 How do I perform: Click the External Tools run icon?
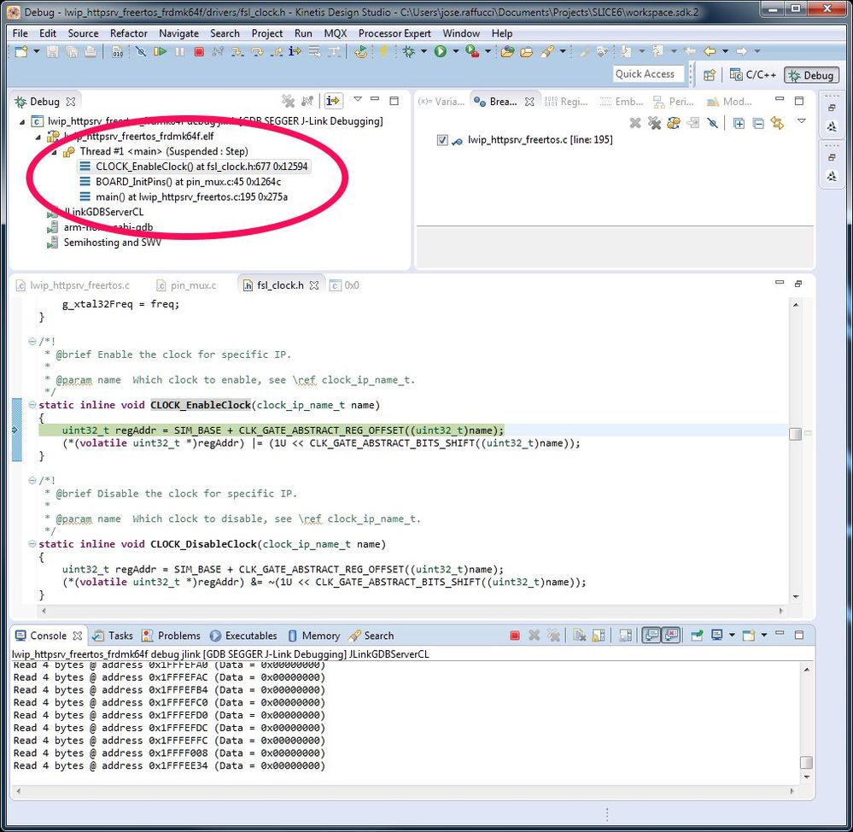[472, 52]
